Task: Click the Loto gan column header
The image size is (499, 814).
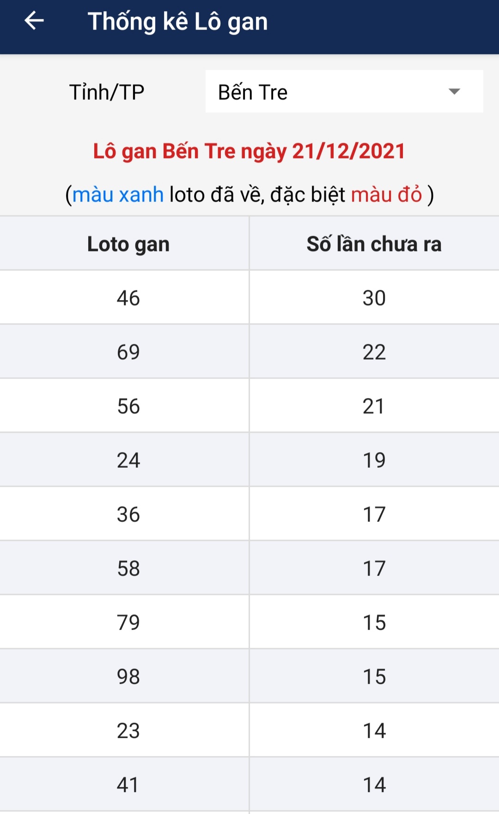Action: (128, 244)
